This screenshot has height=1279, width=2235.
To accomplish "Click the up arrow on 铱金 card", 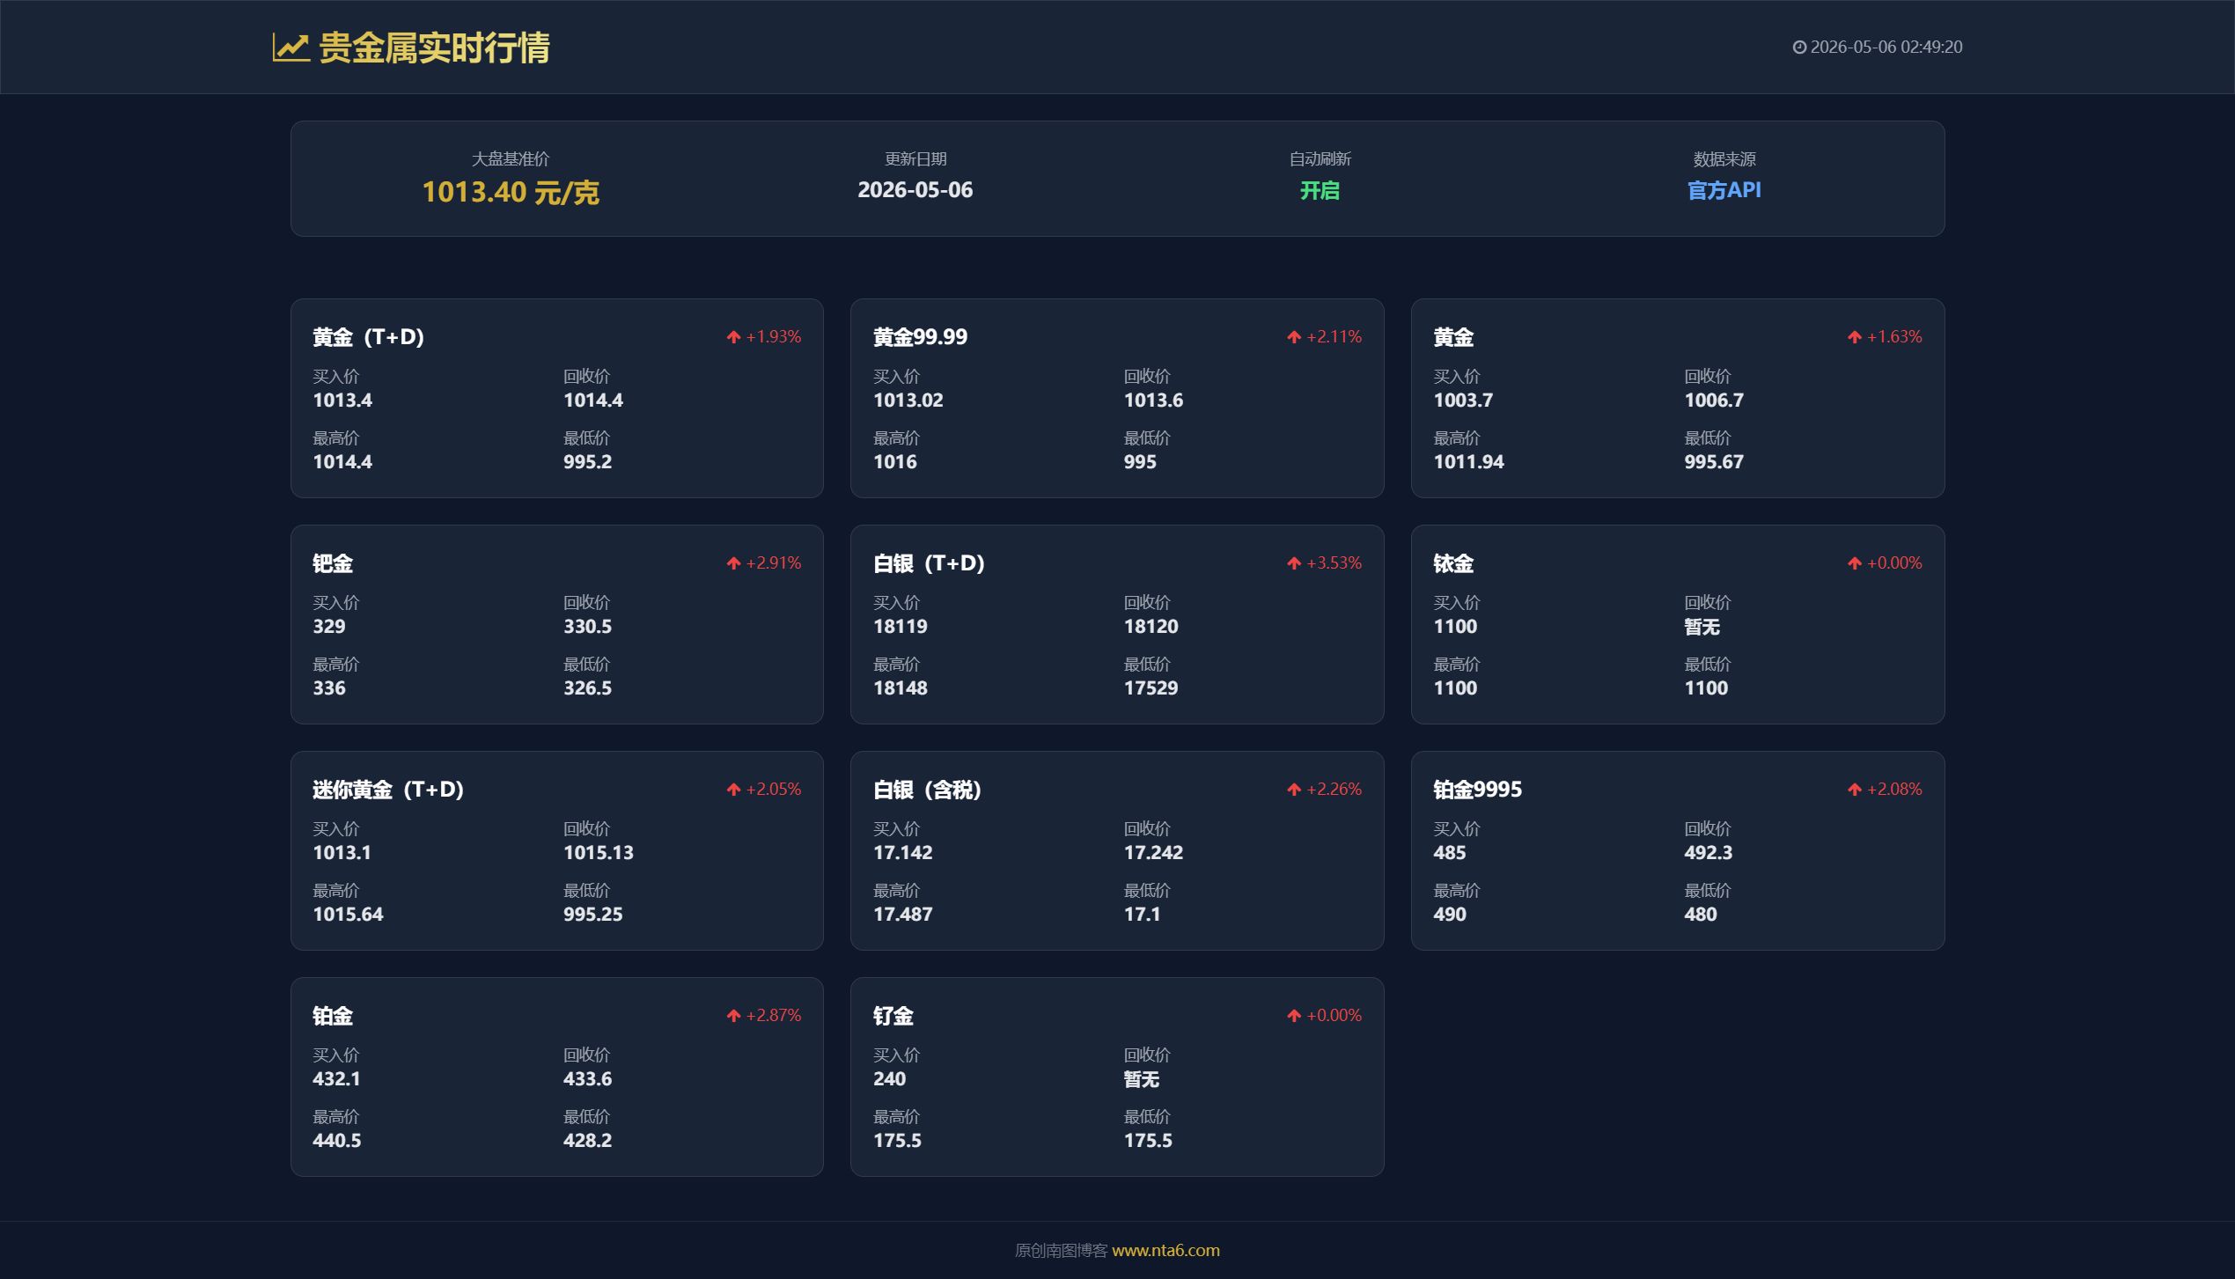I will 1855,563.
